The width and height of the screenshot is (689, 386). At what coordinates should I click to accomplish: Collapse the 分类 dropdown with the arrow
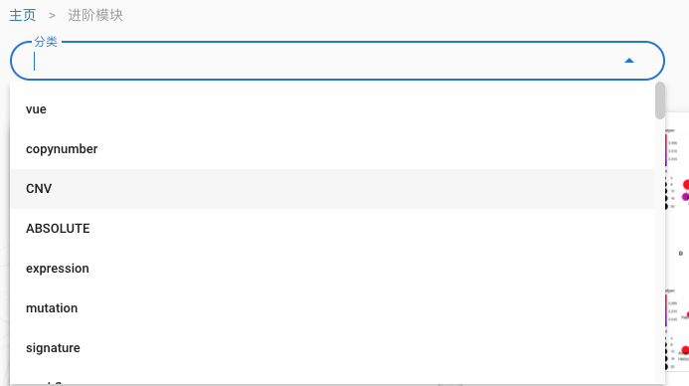[x=628, y=61]
